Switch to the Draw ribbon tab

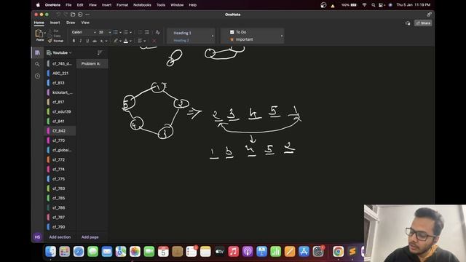click(71, 23)
